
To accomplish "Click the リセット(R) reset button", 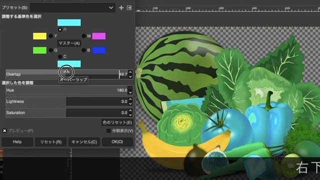I will click(x=50, y=142).
